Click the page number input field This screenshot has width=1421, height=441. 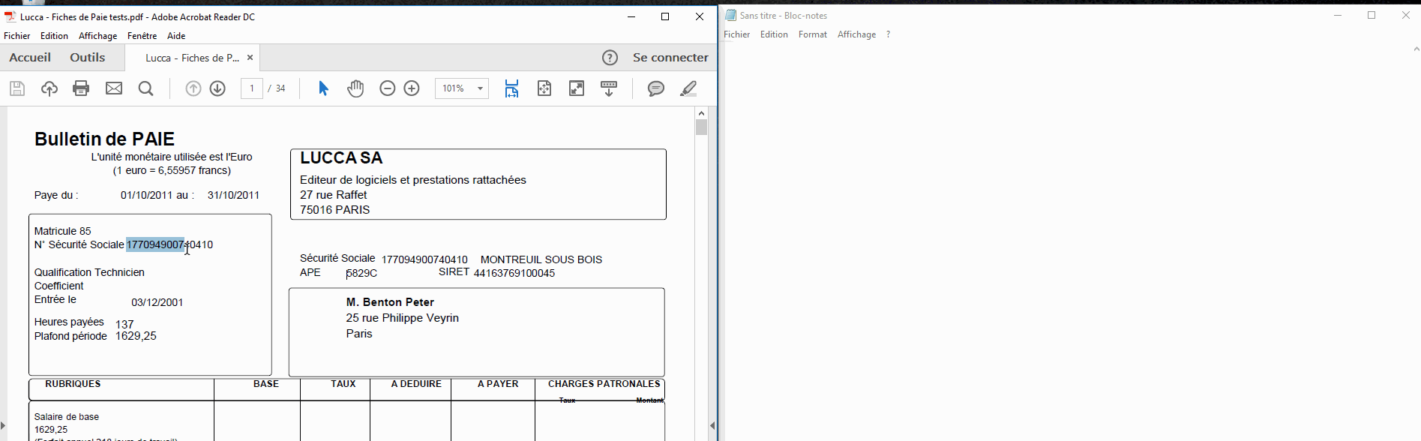[252, 88]
